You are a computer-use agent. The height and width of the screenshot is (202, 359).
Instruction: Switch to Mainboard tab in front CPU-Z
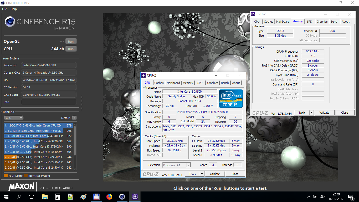tap(173, 83)
